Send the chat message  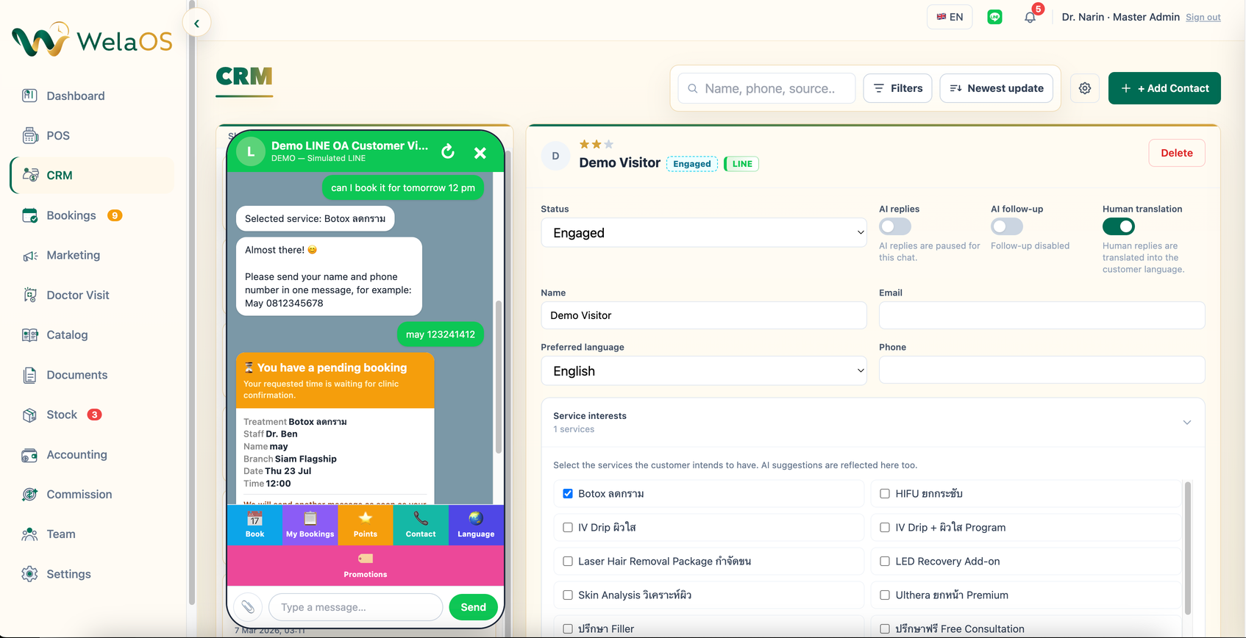473,607
